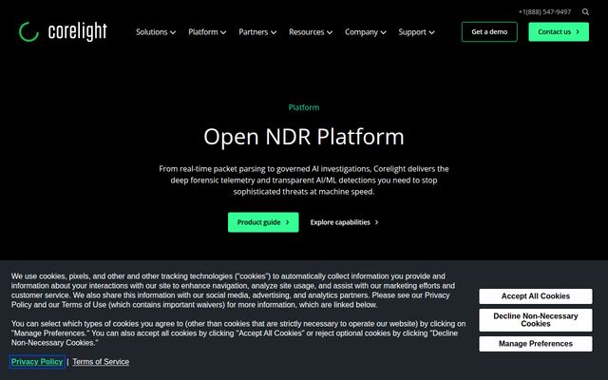The height and width of the screenshot is (380, 608).
Task: Expand the Platform menu chevron
Action: pyautogui.click(x=223, y=32)
